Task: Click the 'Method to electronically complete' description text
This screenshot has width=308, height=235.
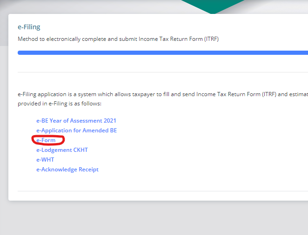Action: [118, 39]
